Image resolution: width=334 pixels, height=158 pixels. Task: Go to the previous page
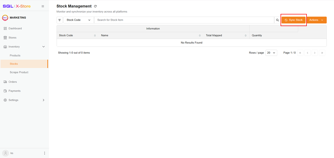click(x=308, y=53)
